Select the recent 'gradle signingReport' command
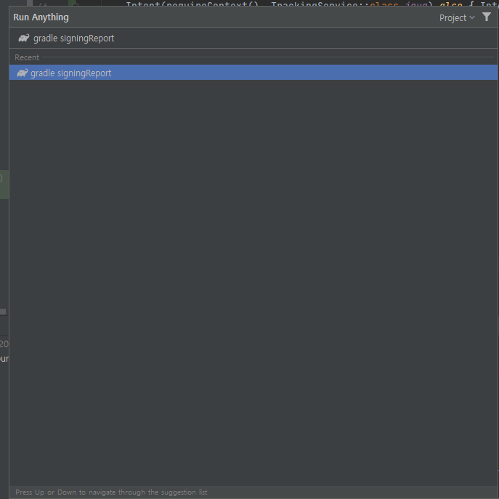499x499 pixels. tap(71, 73)
